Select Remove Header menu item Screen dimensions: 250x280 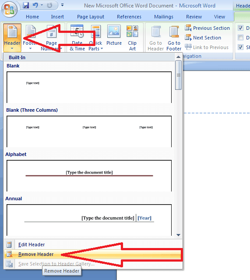[x=93, y=254]
